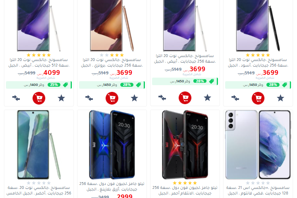Compare the white 256GB Note 20 Ultra
The width and height of the screenshot is (297, 198).
(162, 98)
